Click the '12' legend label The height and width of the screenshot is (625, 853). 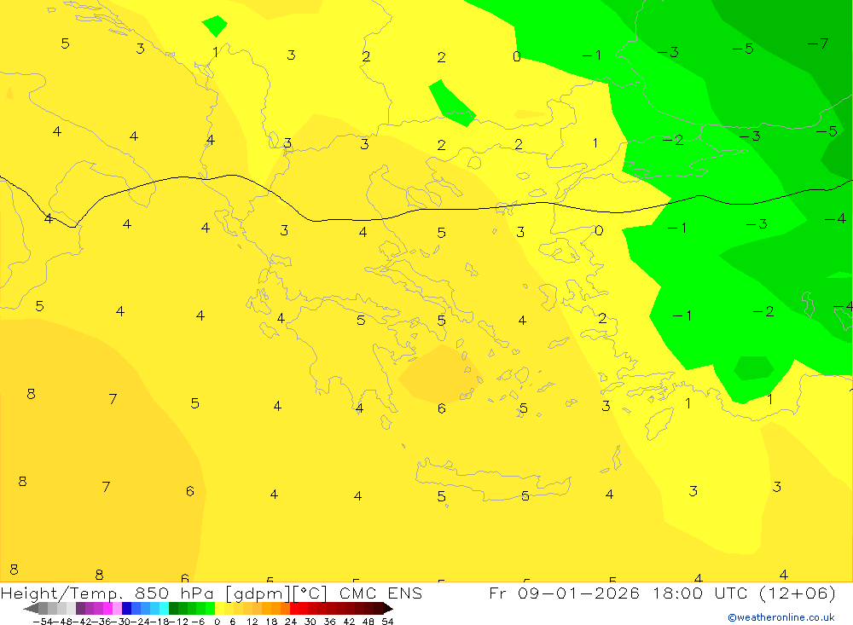click(x=252, y=622)
